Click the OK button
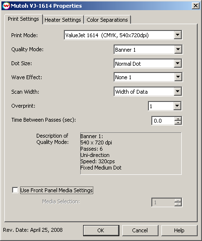202x241 pixels. coord(101,230)
